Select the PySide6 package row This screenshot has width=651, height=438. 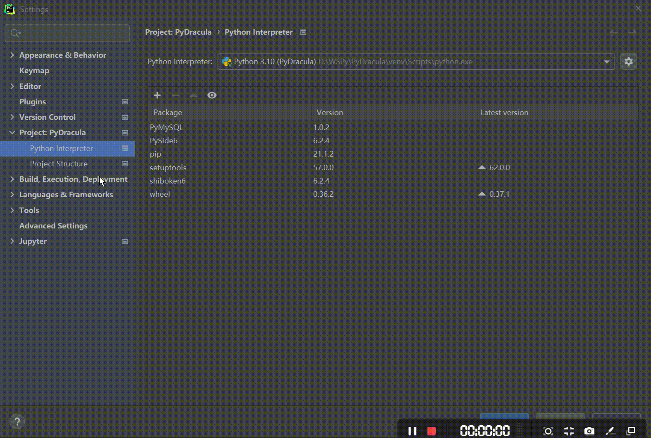point(393,140)
